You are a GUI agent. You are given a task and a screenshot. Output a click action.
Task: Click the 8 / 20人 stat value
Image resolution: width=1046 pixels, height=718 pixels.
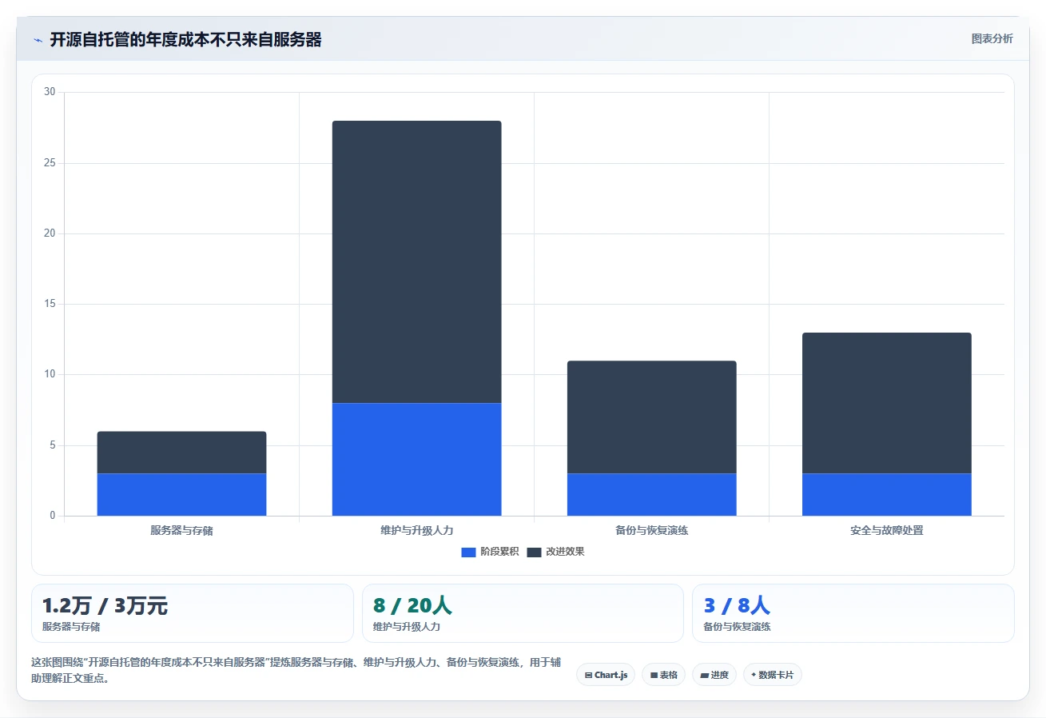[x=412, y=605]
